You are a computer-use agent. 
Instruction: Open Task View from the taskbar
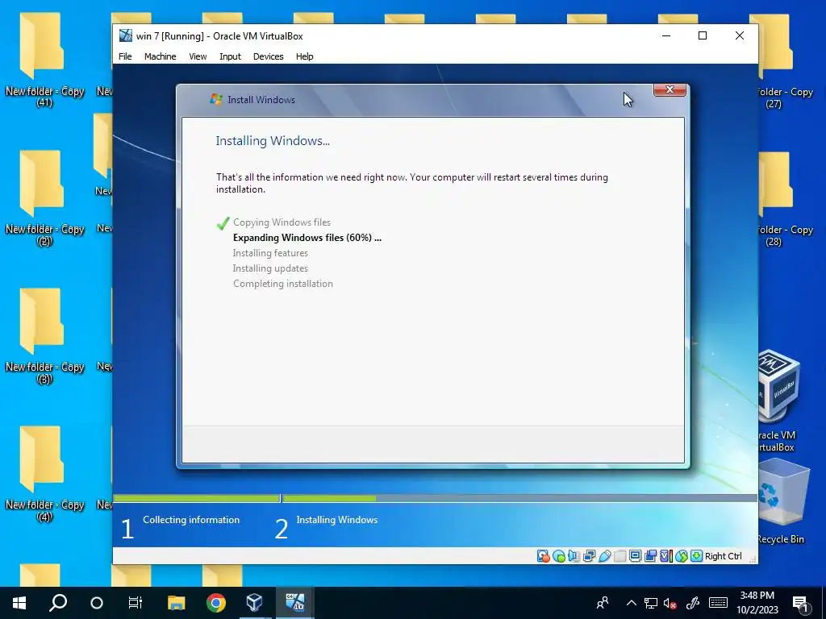click(x=136, y=603)
